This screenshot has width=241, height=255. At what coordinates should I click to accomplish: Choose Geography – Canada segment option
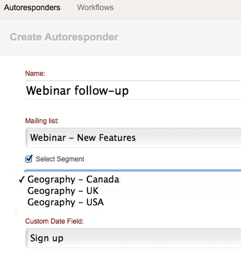point(73,179)
